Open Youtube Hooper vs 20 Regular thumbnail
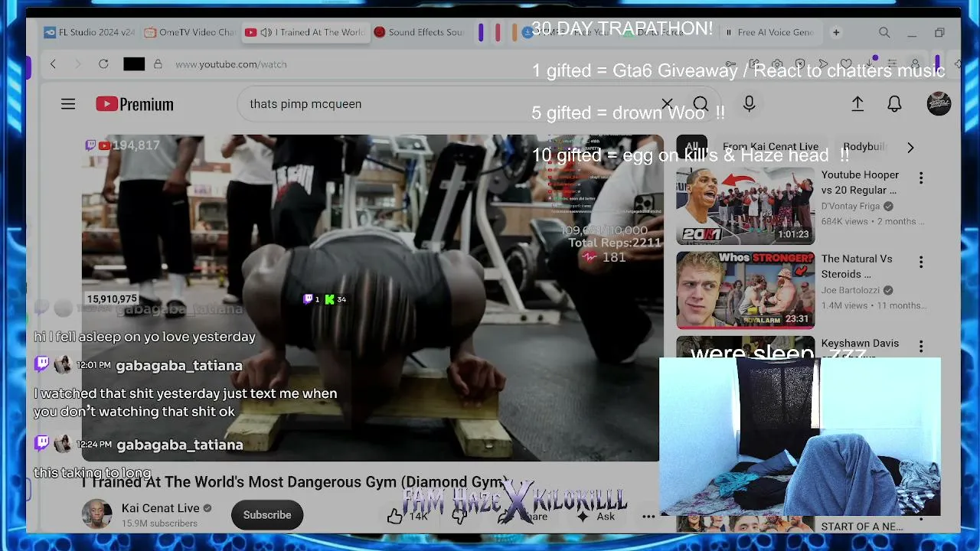The image size is (980, 551). point(745,206)
